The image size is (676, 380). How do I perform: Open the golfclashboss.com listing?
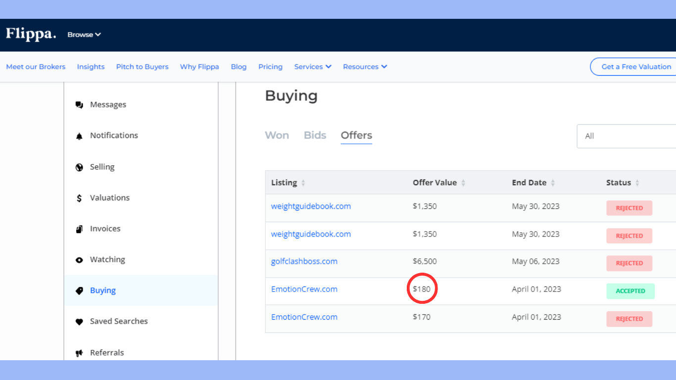tap(304, 261)
